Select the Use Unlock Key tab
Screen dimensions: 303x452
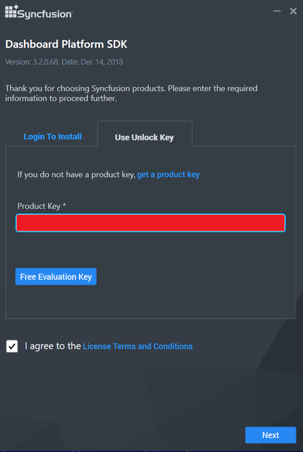point(144,137)
